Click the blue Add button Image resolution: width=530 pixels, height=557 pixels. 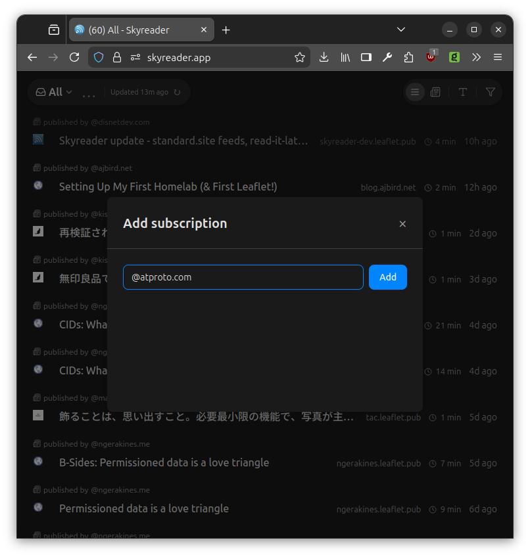coord(387,277)
